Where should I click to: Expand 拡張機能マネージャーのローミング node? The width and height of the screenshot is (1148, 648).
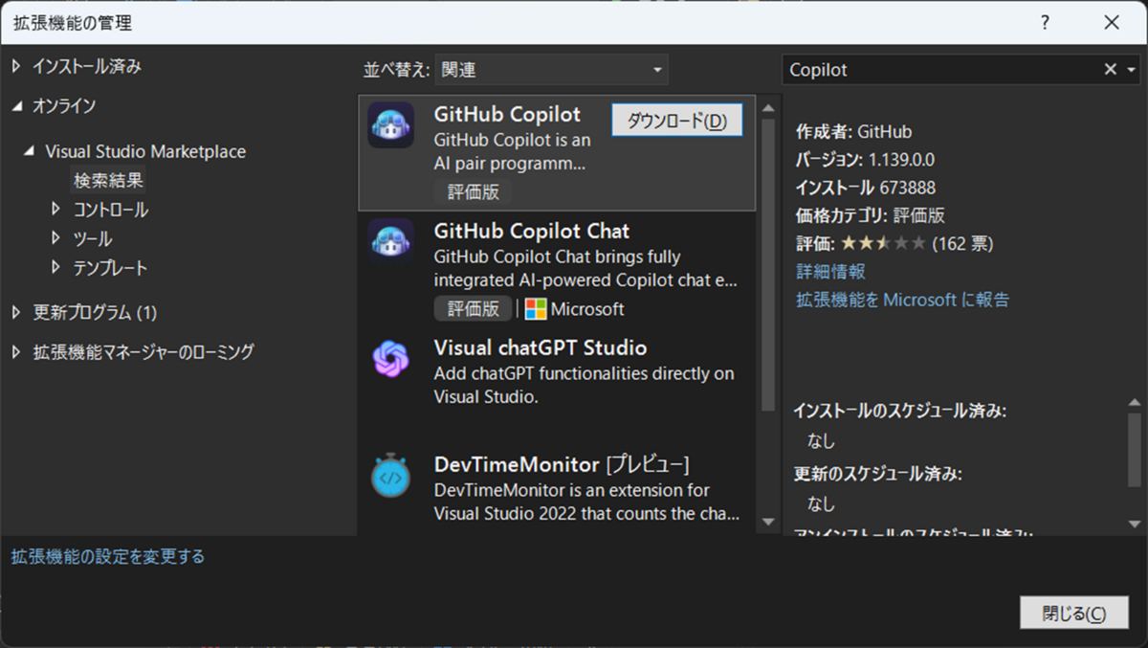click(x=16, y=352)
